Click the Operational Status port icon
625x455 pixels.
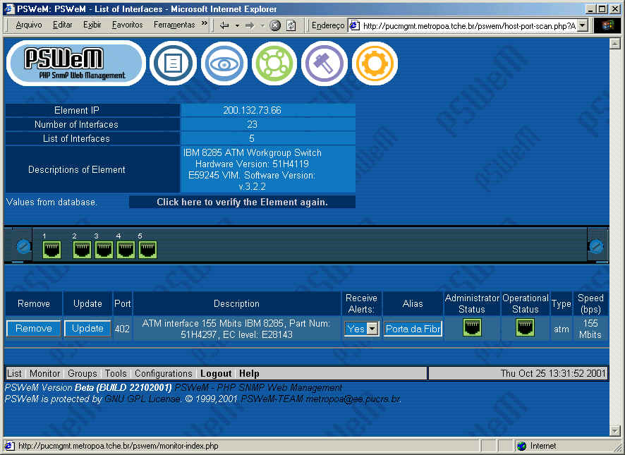525,328
